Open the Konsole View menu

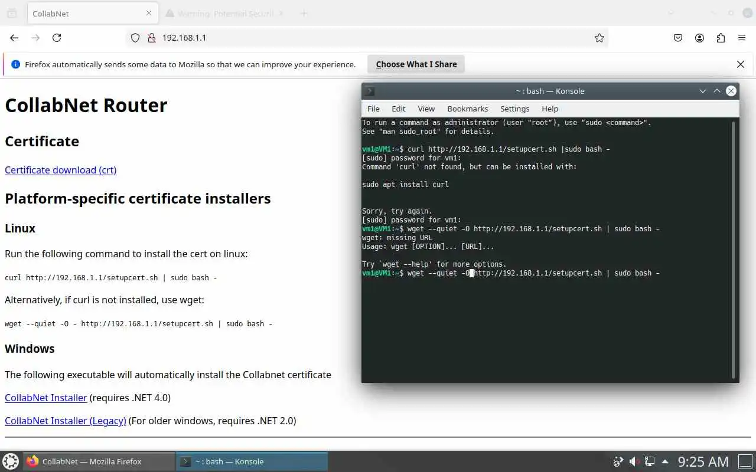[x=426, y=109]
